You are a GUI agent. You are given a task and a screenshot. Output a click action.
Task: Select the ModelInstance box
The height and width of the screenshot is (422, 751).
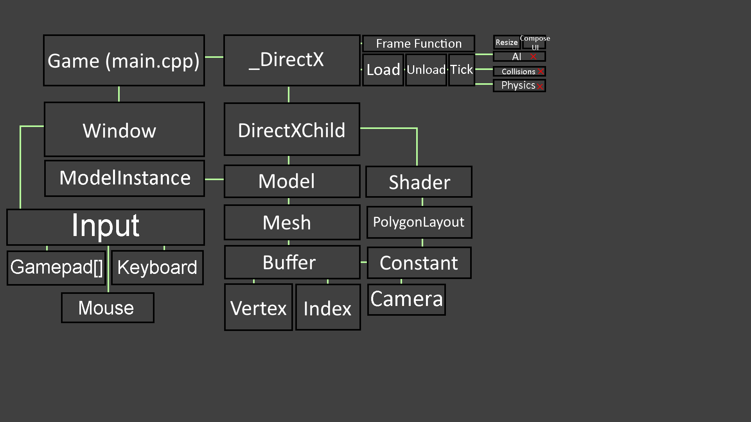[x=124, y=178]
